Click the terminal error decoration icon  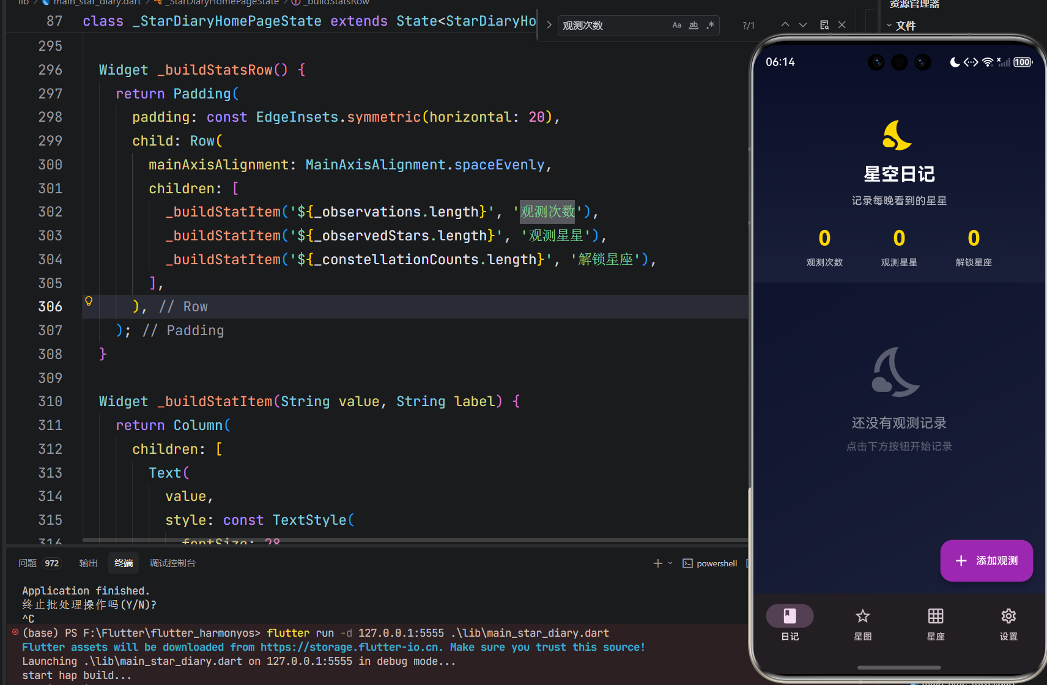click(x=15, y=632)
